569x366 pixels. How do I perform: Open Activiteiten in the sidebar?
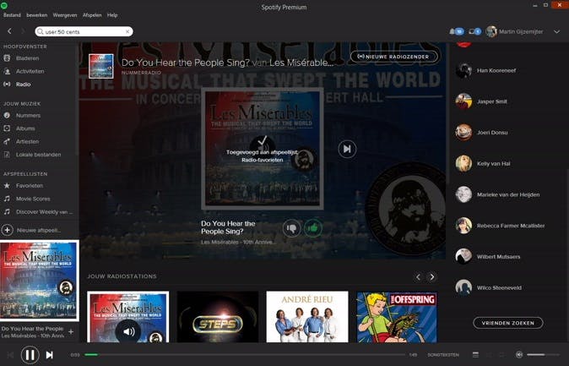[30, 71]
